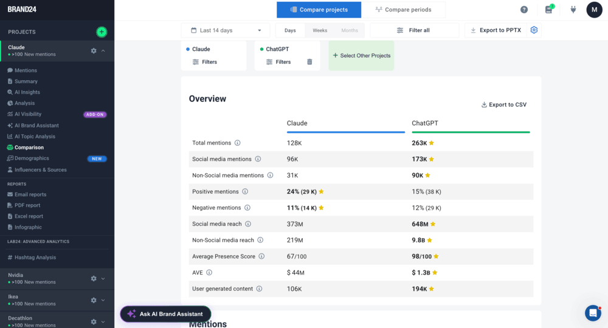Open Analysis section in sidebar
Image resolution: width=608 pixels, height=328 pixels.
[24, 103]
